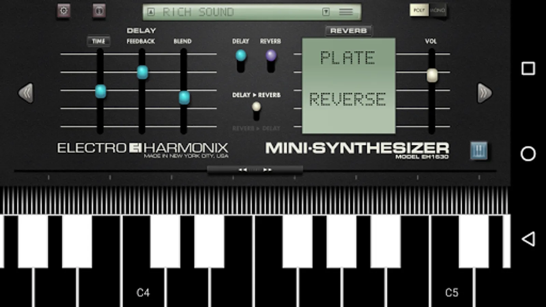Image resolution: width=546 pixels, height=307 pixels.
Task: Select PLATE reverb type
Action: click(x=348, y=58)
